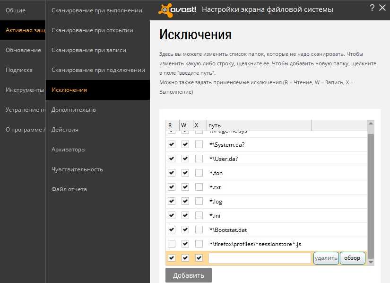The image size is (390, 283).
Task: Switch to Чувствительность settings page
Action: pos(77,169)
